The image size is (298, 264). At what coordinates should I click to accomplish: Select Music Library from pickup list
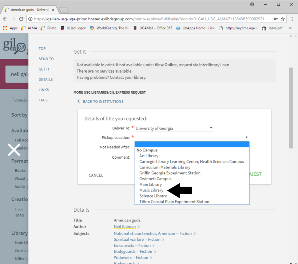[x=151, y=190]
